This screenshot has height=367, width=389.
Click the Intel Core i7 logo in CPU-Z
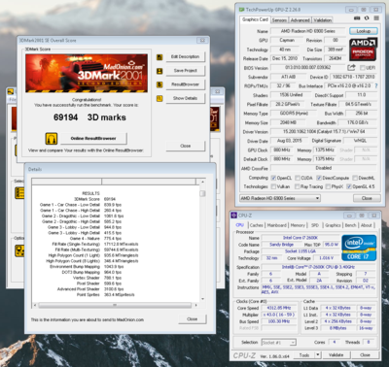click(x=359, y=248)
